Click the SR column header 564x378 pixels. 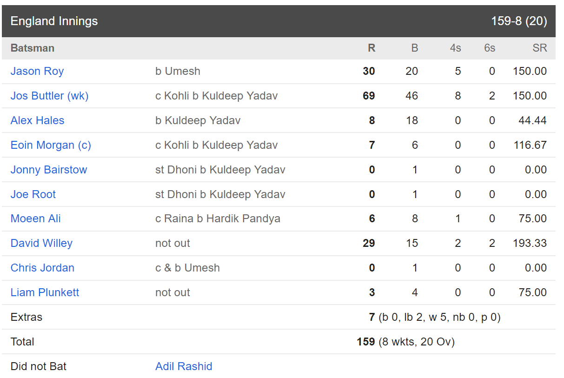click(x=540, y=48)
